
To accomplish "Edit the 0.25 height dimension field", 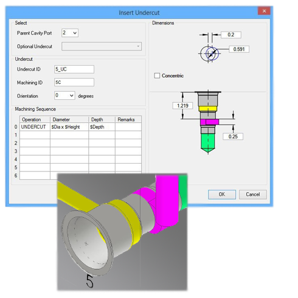I will click(x=233, y=136).
